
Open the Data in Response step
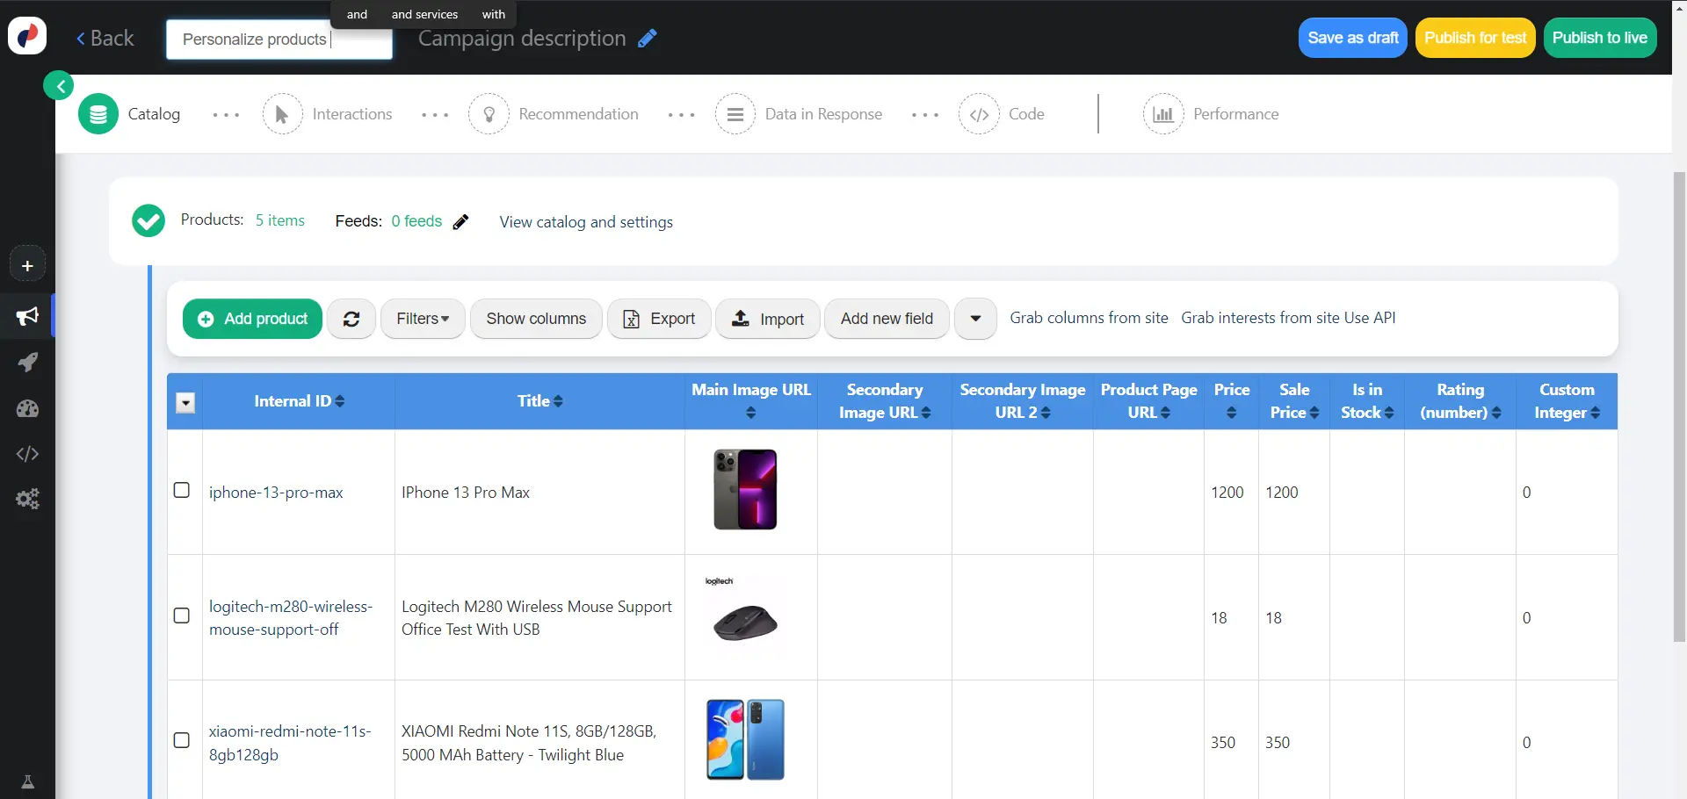click(799, 114)
